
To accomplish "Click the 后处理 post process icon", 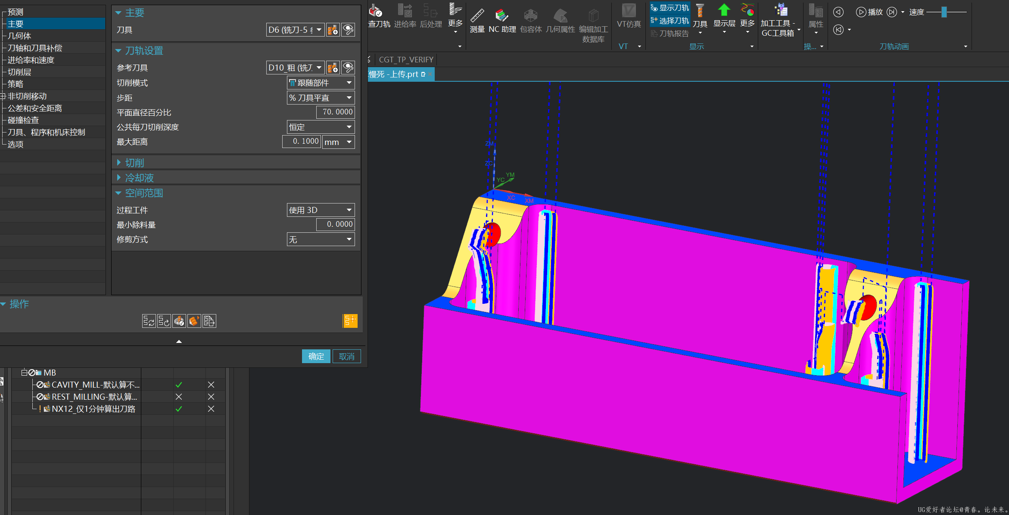I will point(431,15).
